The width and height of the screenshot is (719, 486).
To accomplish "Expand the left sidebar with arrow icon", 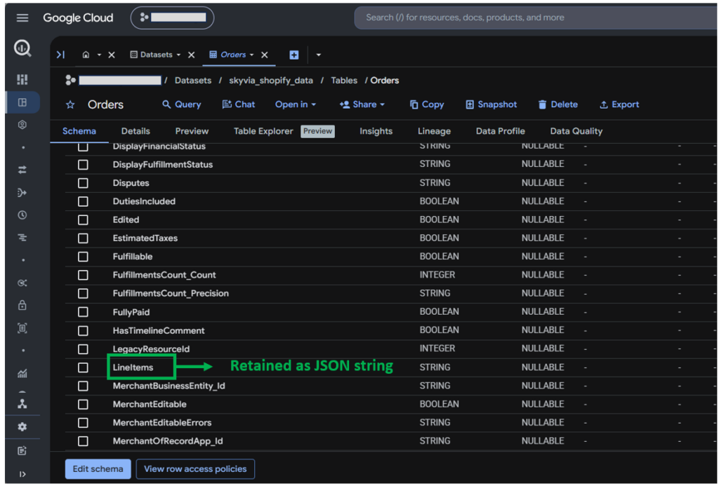I will [x=22, y=473].
